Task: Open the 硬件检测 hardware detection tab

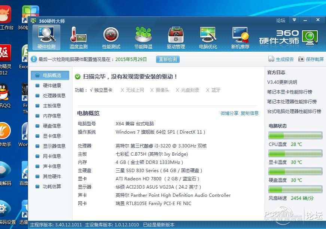Action: (46, 38)
